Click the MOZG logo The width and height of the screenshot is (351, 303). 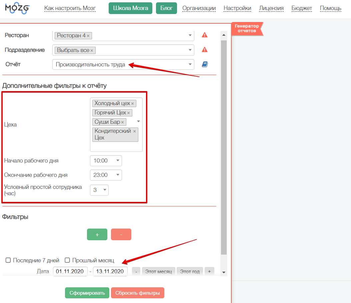pos(17,8)
